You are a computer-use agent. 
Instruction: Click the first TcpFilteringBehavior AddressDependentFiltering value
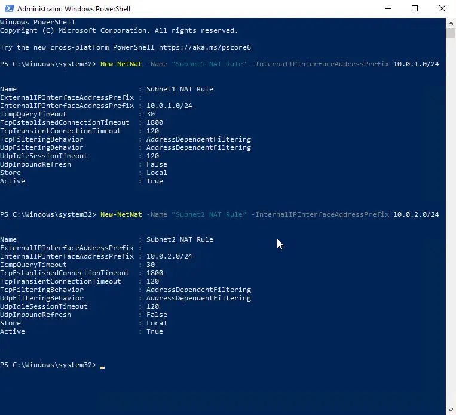[198, 139]
